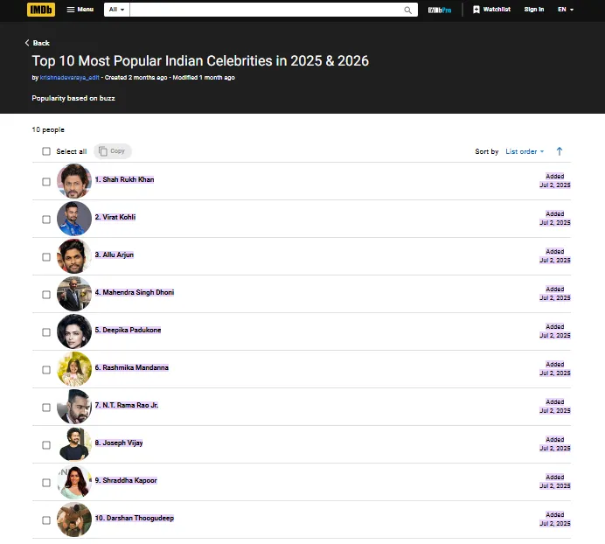Check the box for Shraddha Kapoor

[x=46, y=483]
